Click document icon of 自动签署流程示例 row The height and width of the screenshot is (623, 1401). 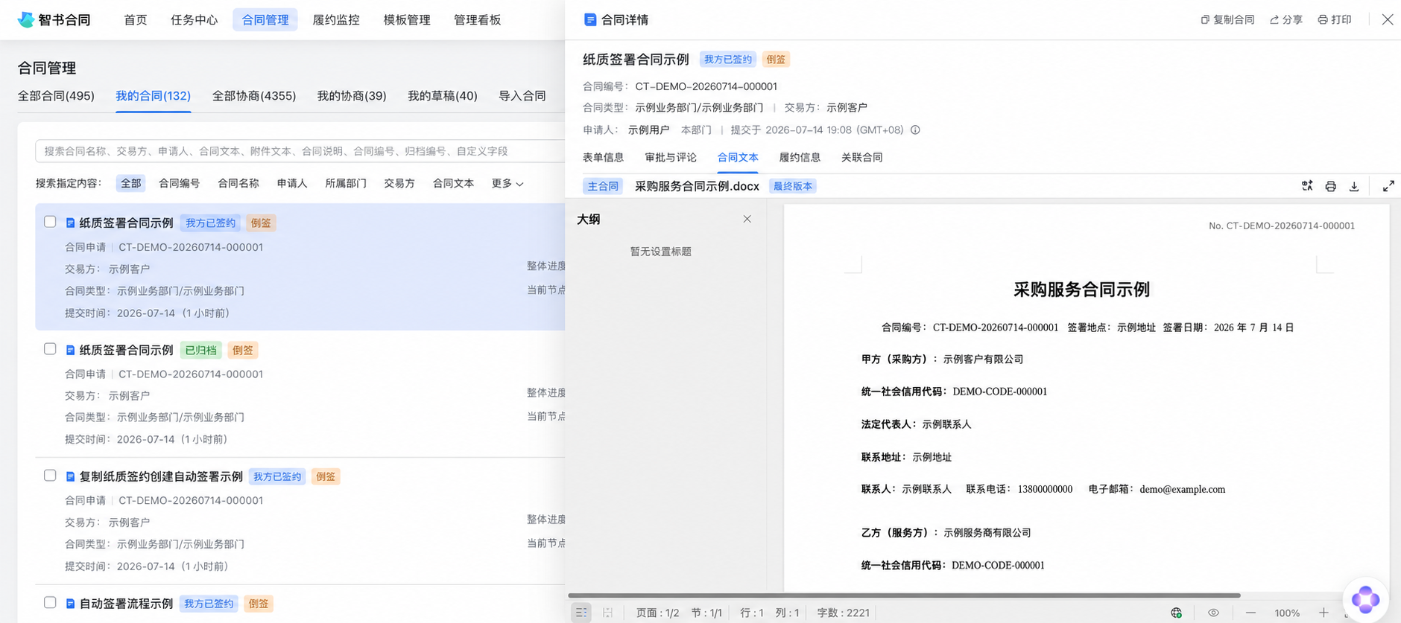(x=70, y=604)
